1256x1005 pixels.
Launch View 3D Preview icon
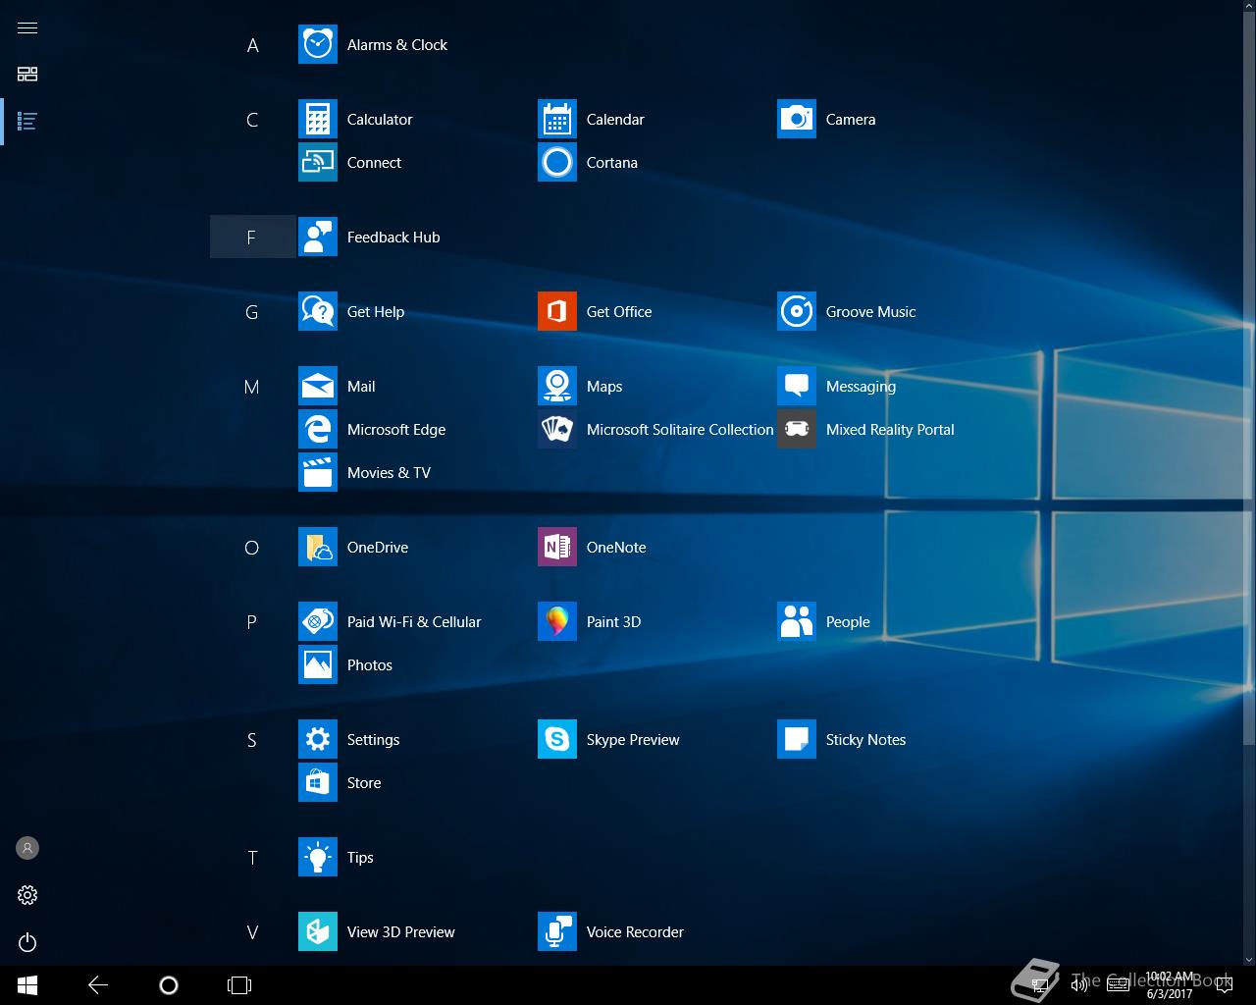tap(318, 932)
